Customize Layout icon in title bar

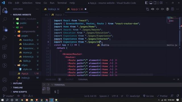161,3
